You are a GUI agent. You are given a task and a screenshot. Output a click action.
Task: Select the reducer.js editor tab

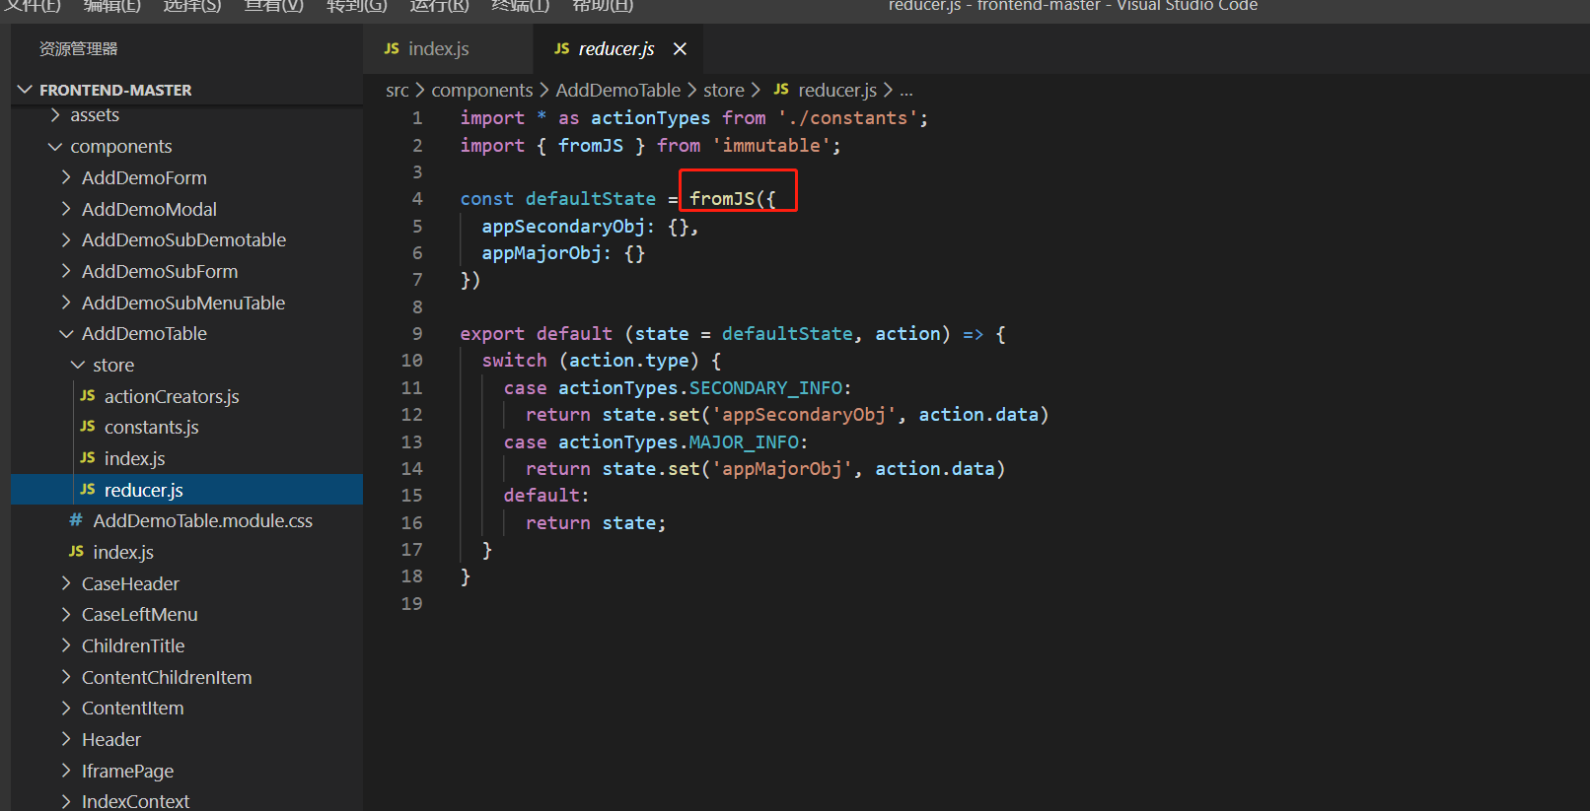(x=618, y=49)
